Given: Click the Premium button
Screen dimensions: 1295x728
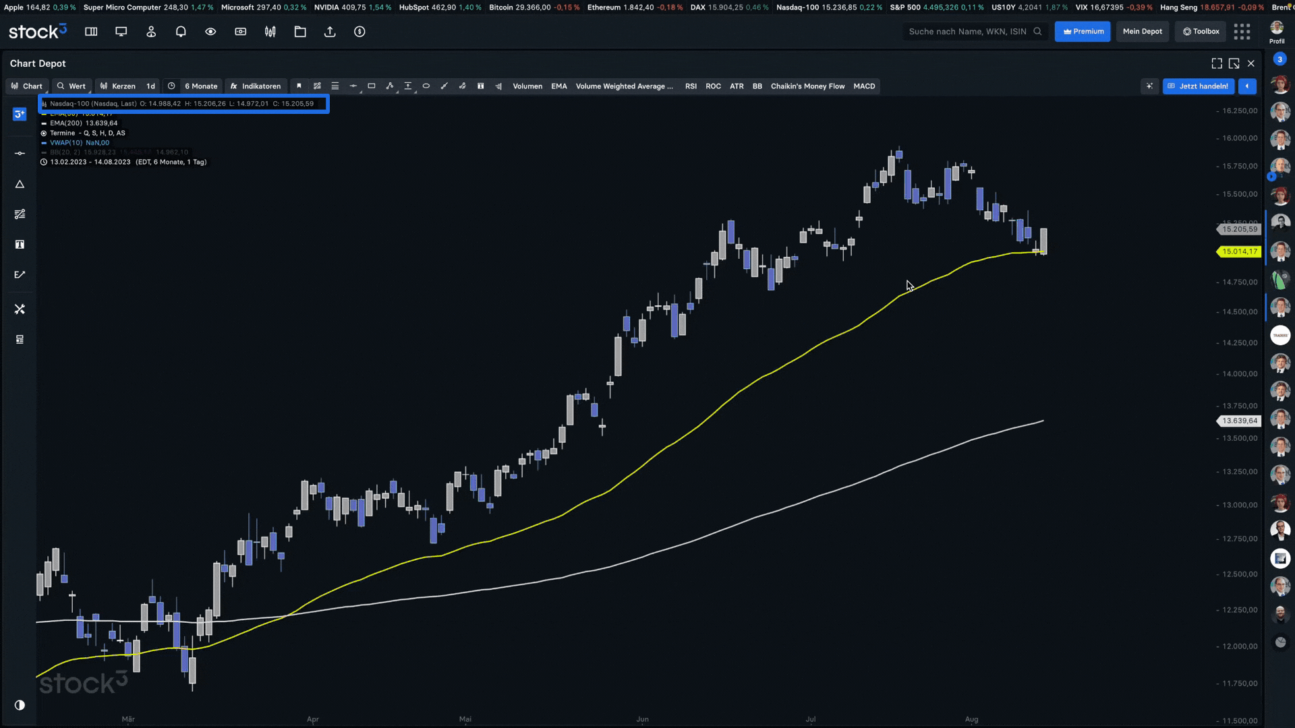Looking at the screenshot, I should 1083,32.
